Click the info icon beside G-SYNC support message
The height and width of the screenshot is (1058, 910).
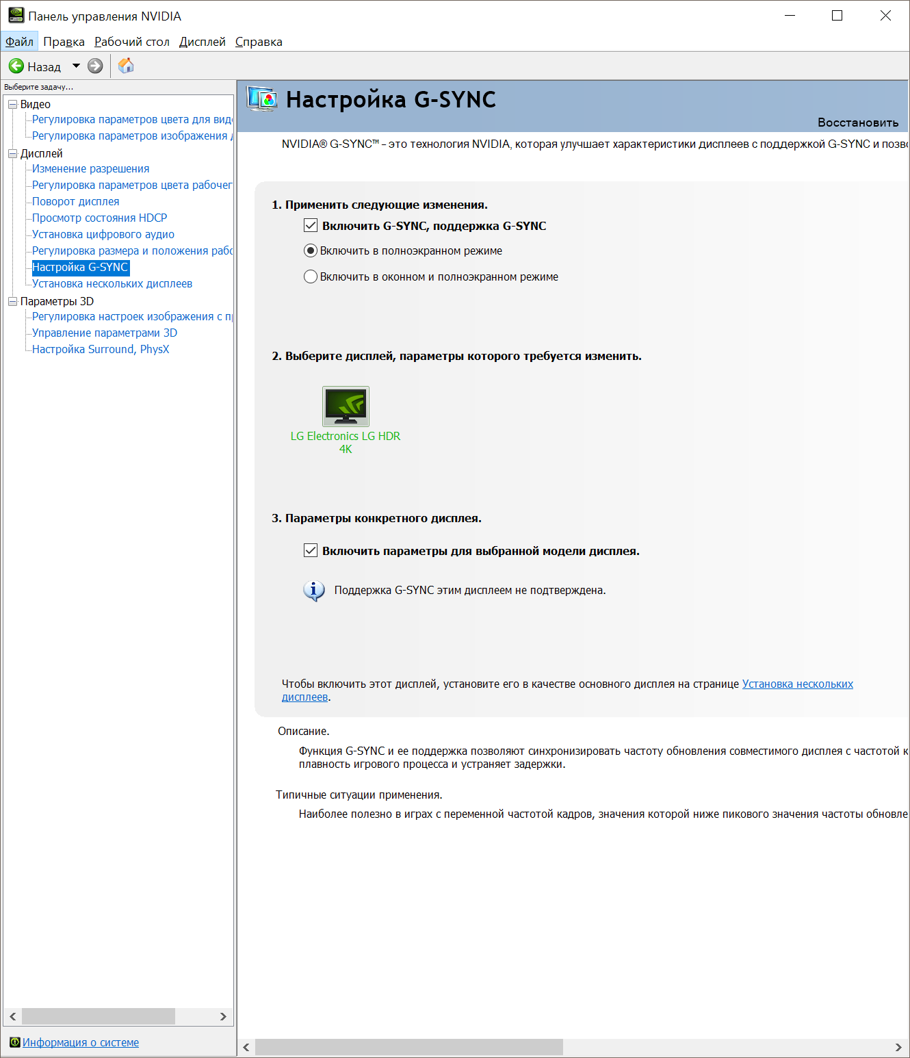click(313, 591)
